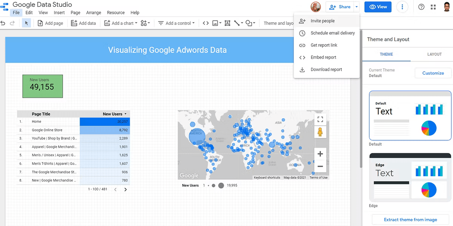Select Download report option
Screen dimensions: 453x226
327,69
